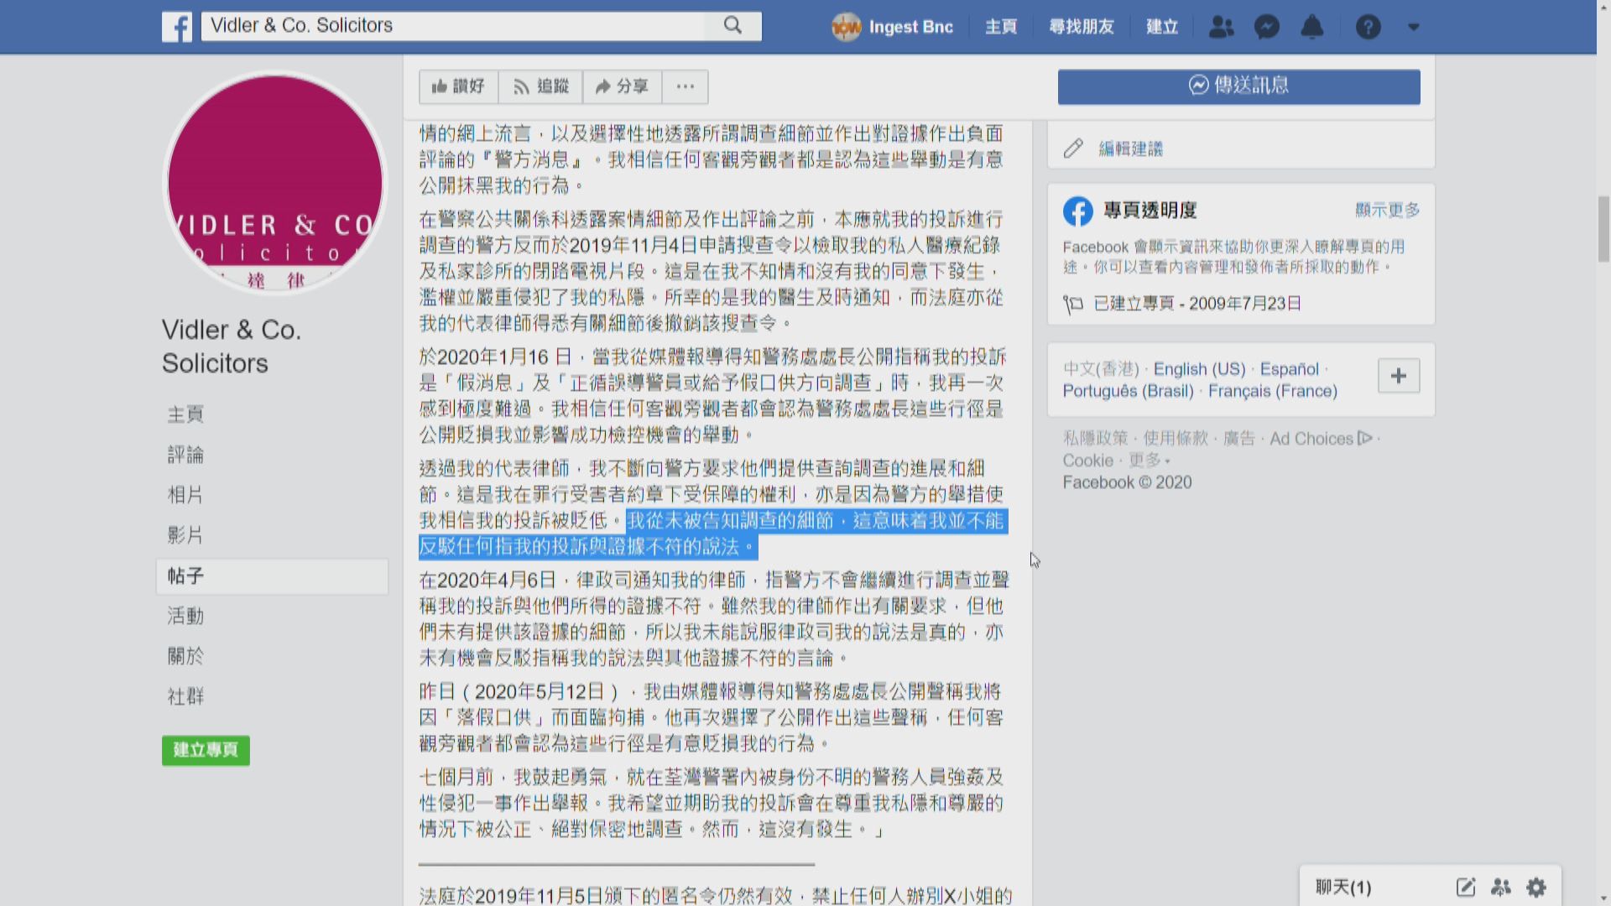Select 主頁 in the top navigation

(1001, 27)
